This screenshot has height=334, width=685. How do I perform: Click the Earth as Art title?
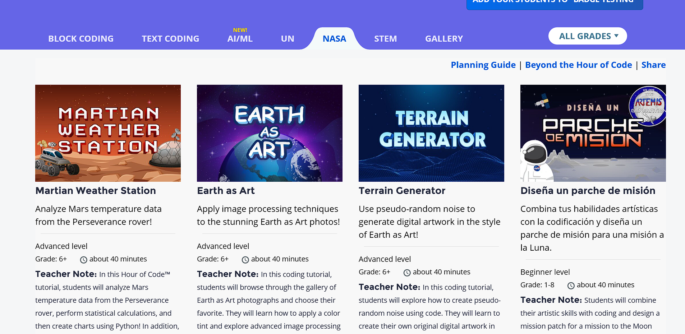click(226, 191)
